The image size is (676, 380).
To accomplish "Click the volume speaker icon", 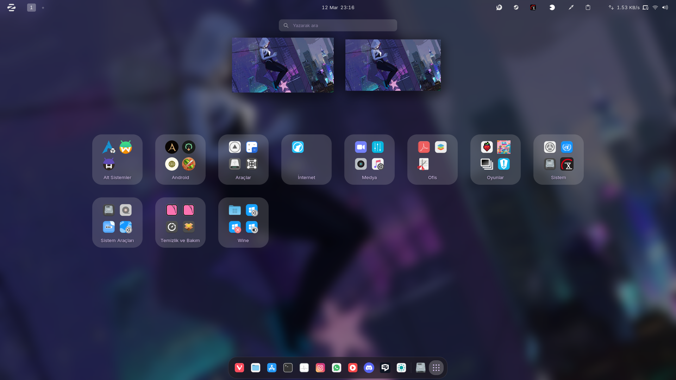I will point(665,7).
